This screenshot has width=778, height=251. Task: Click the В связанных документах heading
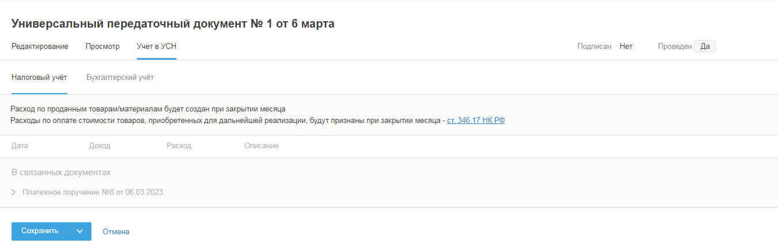61,172
